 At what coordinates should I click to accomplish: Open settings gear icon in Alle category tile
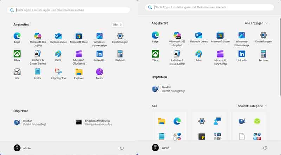202,121
